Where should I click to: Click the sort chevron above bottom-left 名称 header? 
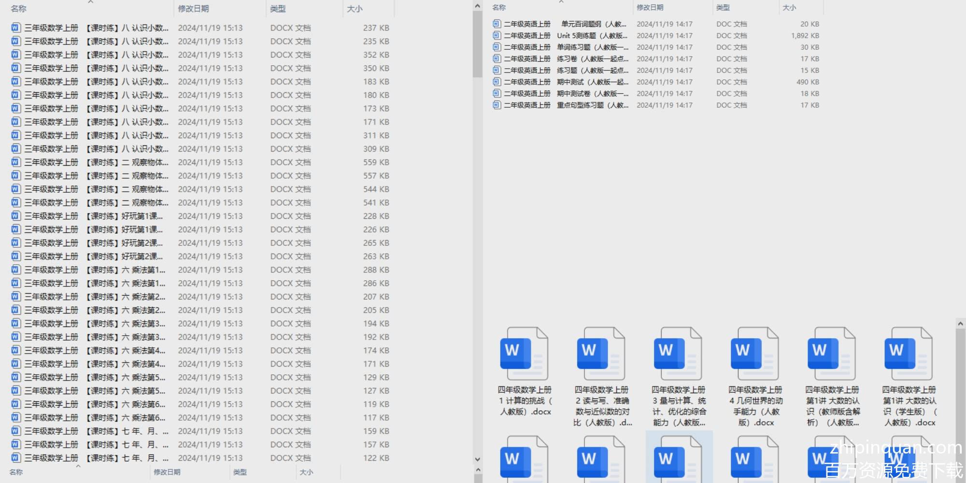[78, 466]
